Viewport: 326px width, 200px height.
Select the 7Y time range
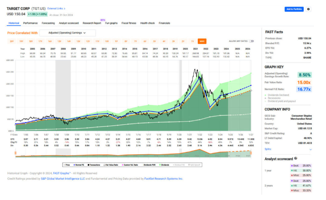[x=135, y=41]
